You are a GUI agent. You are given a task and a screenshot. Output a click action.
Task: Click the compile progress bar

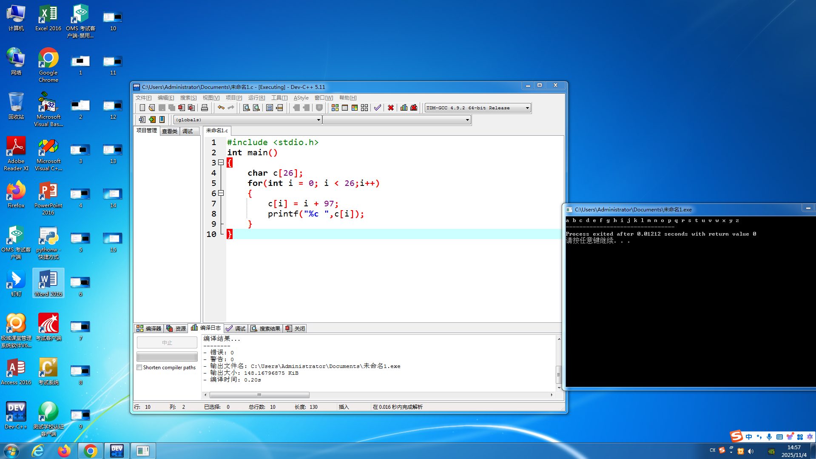coord(167,356)
